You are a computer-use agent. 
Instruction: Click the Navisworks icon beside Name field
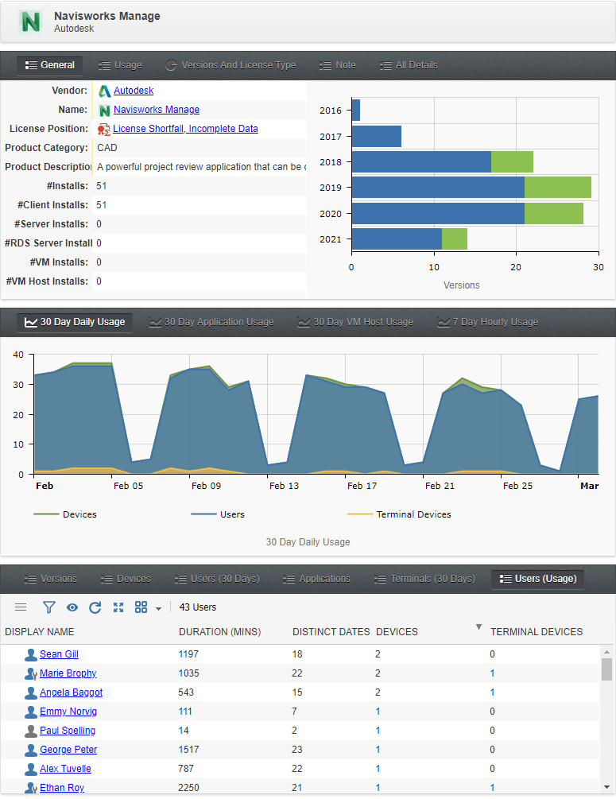(x=104, y=110)
